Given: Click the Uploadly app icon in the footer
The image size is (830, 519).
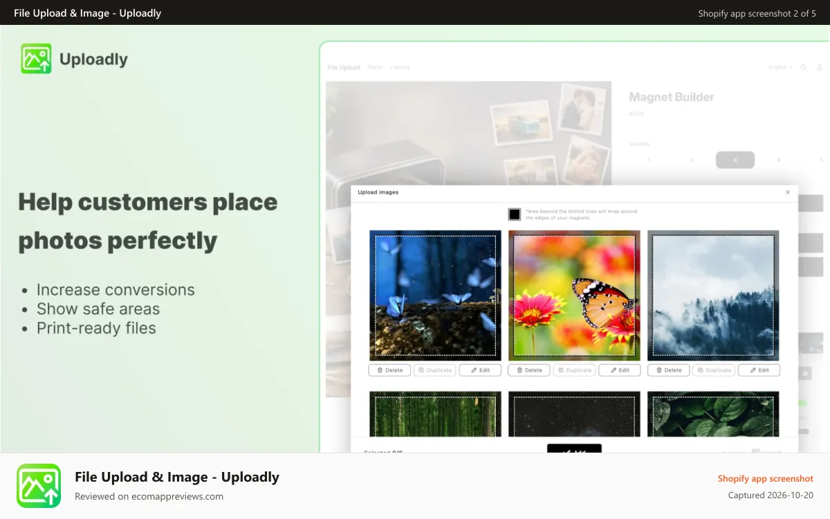Looking at the screenshot, I should point(39,486).
